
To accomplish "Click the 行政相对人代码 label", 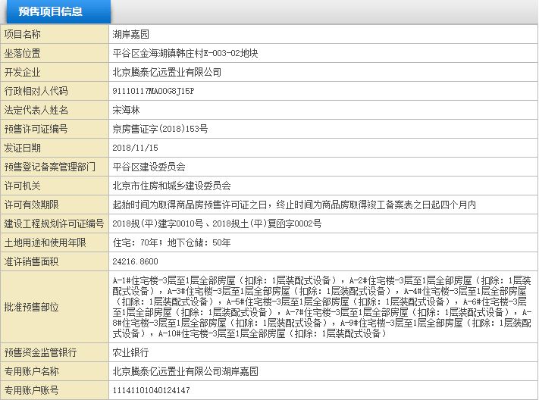I will [36, 91].
